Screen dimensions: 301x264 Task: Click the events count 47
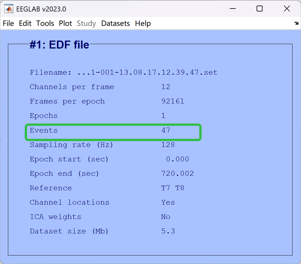(x=166, y=130)
